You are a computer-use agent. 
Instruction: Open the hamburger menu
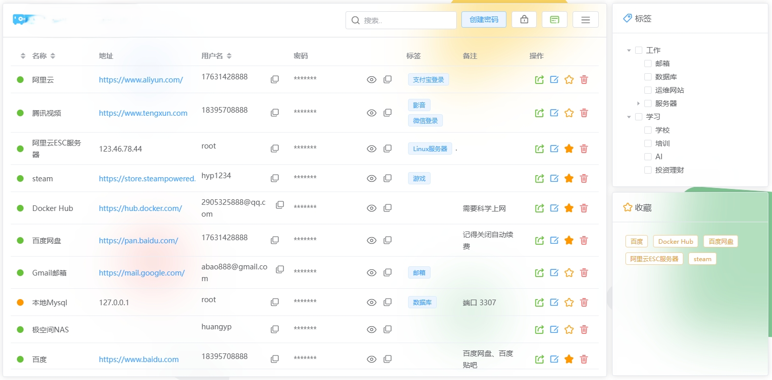[x=585, y=19]
